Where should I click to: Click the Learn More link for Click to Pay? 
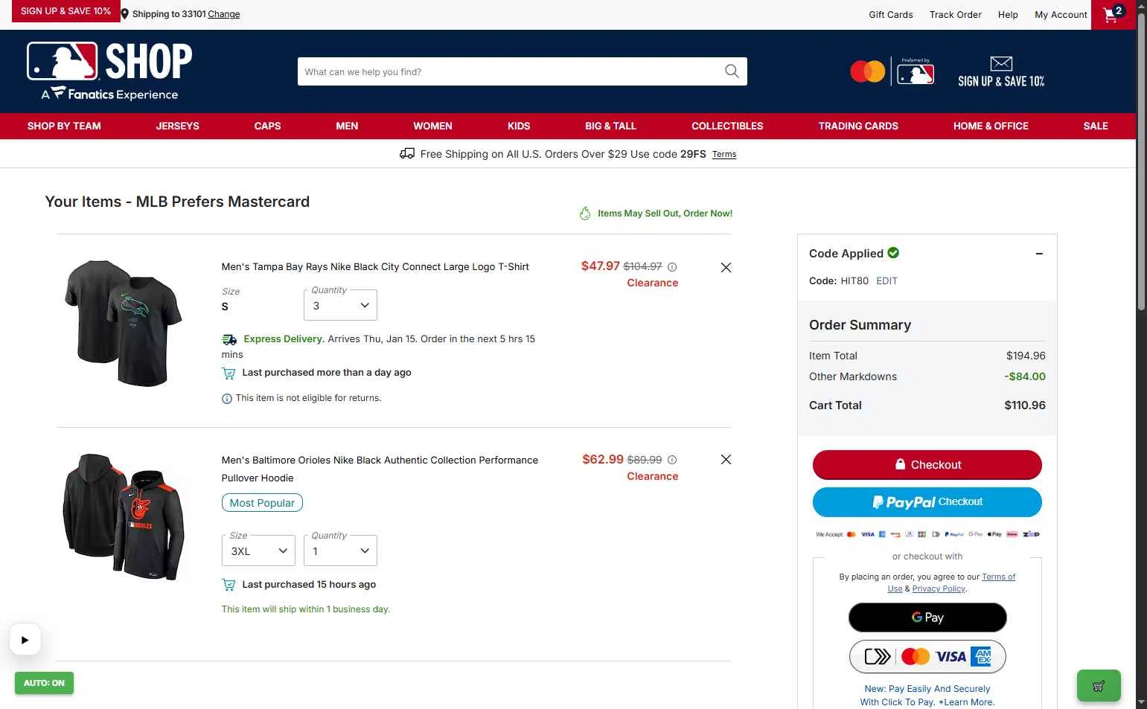[968, 702]
